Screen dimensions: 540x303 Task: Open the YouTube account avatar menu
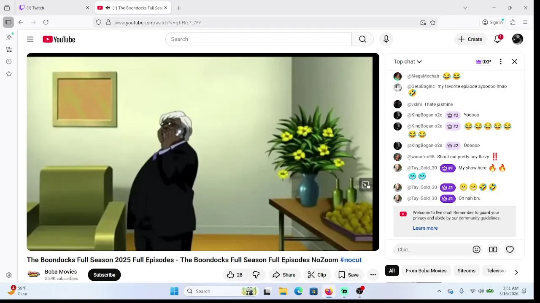coord(518,39)
